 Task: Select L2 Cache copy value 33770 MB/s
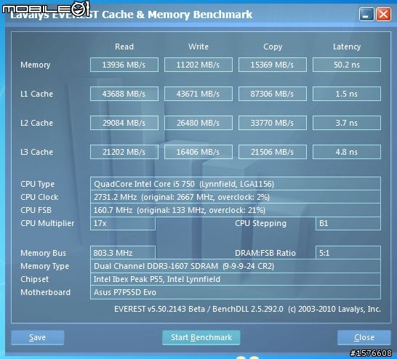[273, 123]
